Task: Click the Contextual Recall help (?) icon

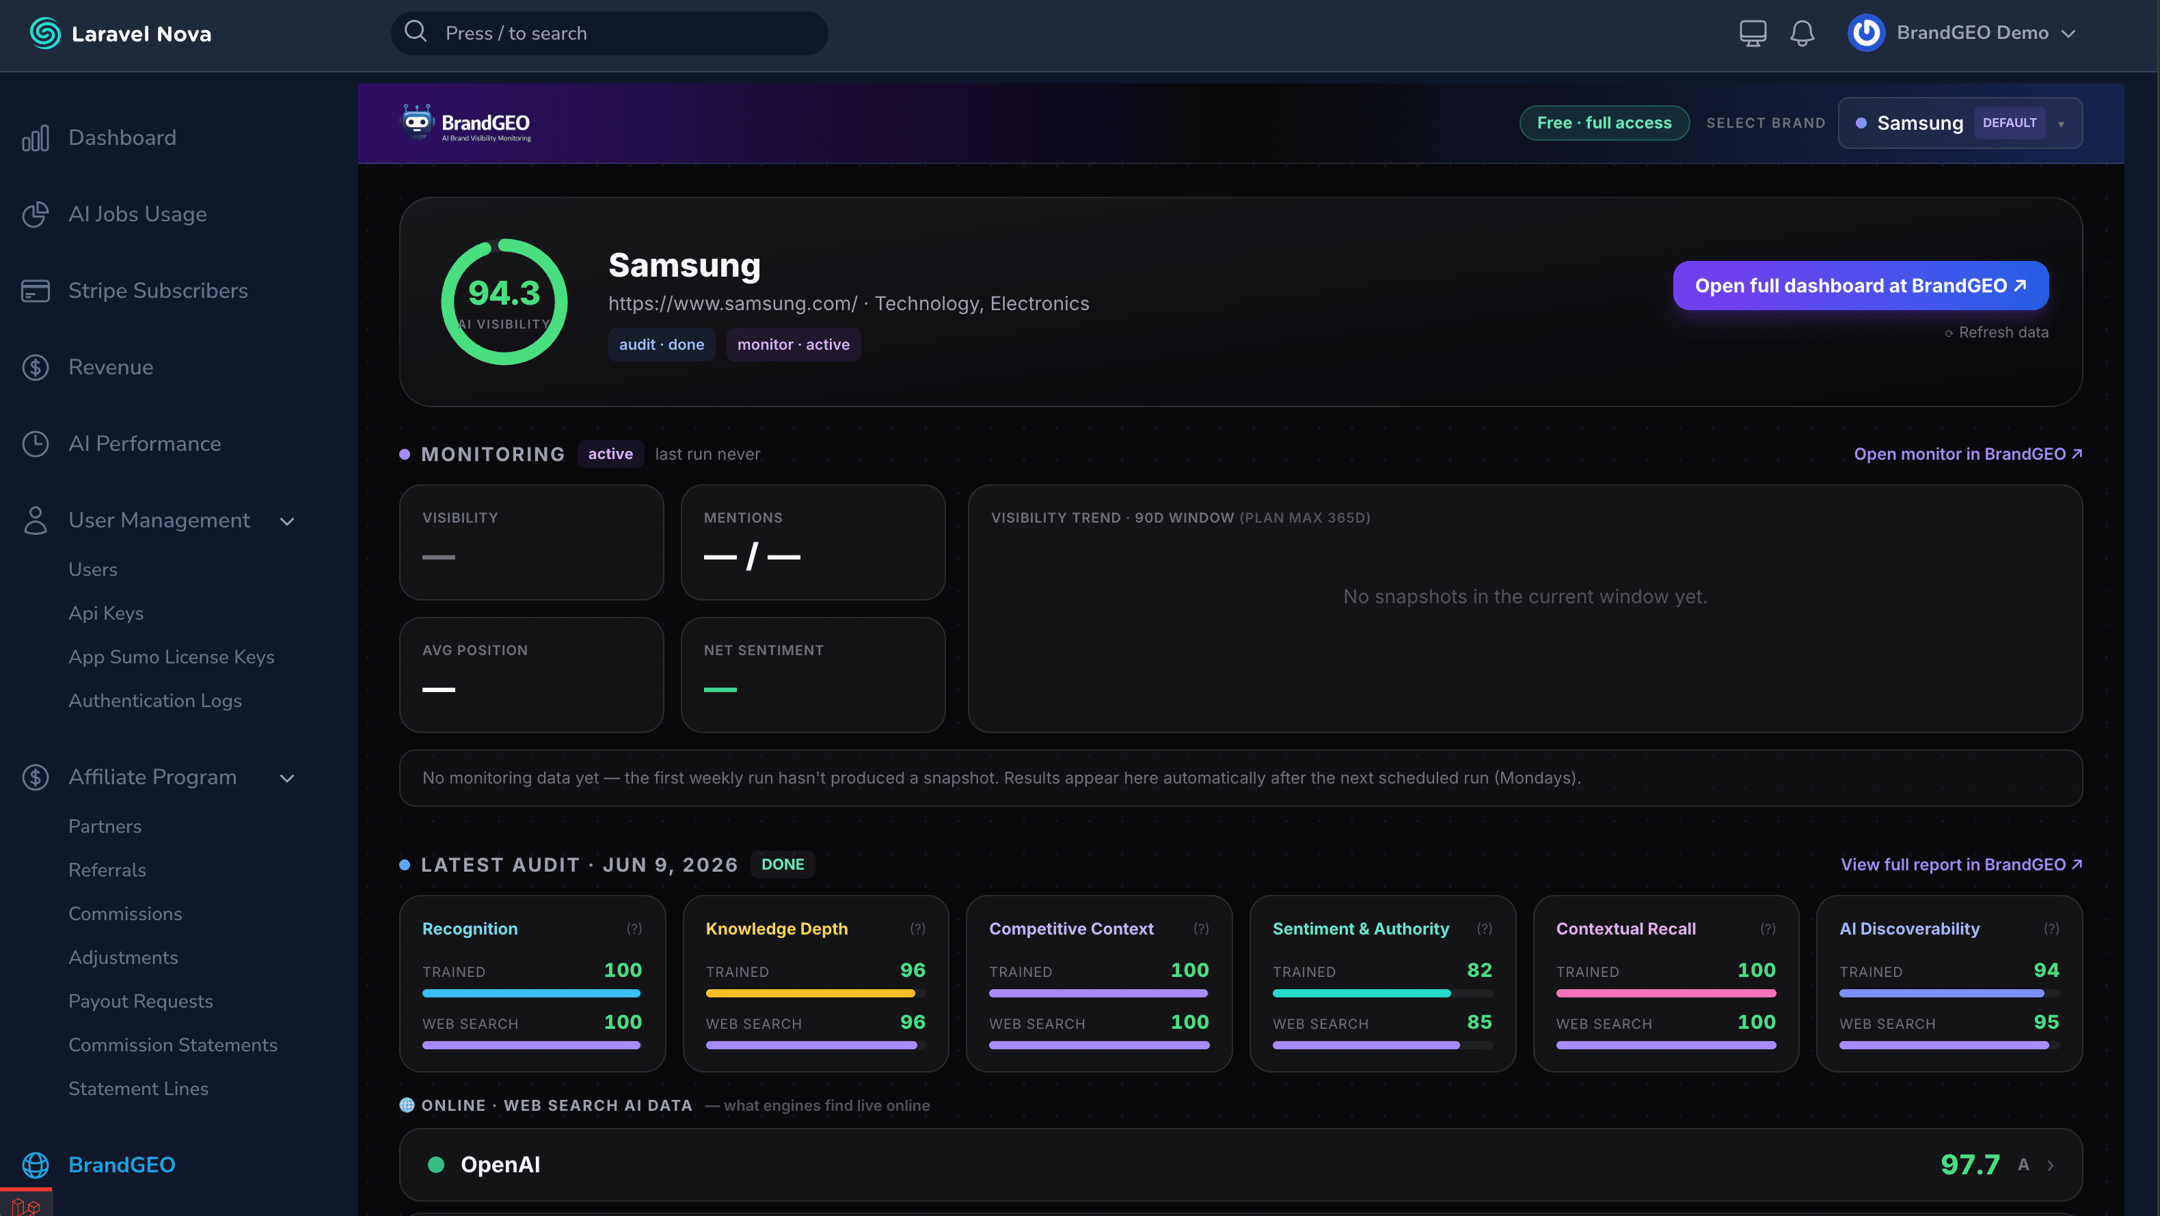Action: tap(1768, 928)
